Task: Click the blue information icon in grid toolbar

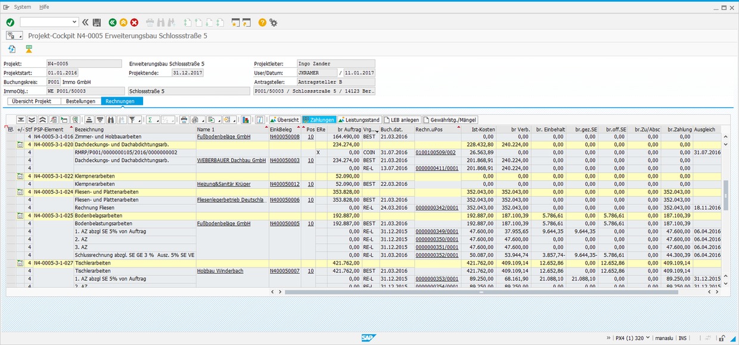Action: tap(260, 120)
